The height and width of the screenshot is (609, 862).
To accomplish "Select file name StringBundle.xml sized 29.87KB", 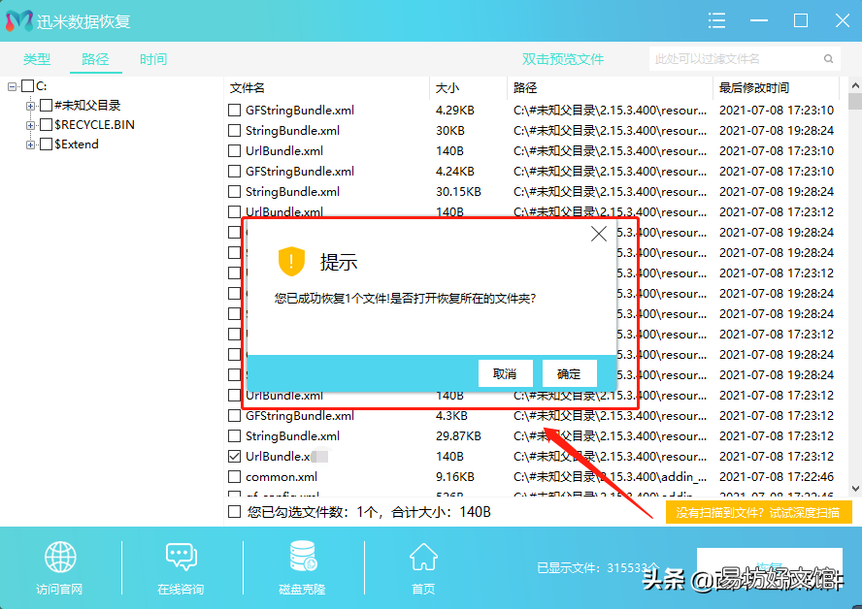I will 292,436.
